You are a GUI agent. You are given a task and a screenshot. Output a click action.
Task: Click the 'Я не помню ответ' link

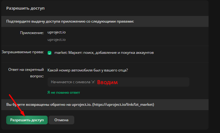[x=63, y=92]
